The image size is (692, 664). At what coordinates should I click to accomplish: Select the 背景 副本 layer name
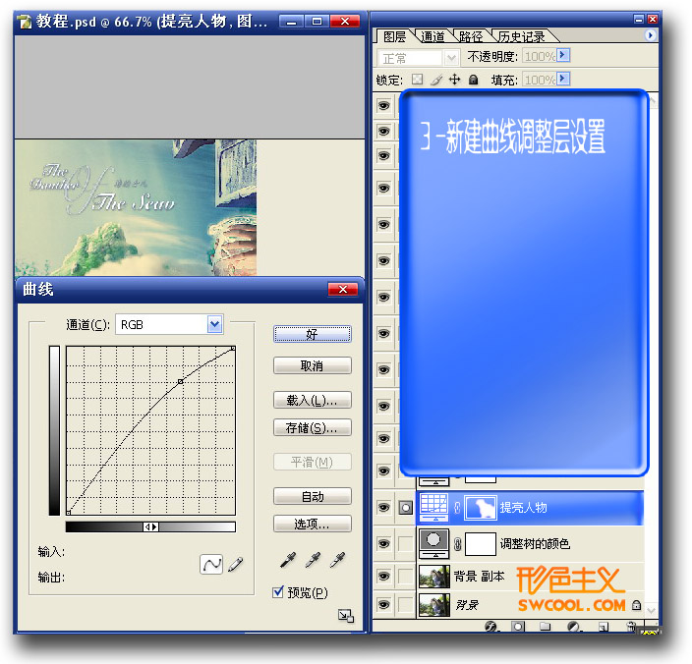[479, 577]
